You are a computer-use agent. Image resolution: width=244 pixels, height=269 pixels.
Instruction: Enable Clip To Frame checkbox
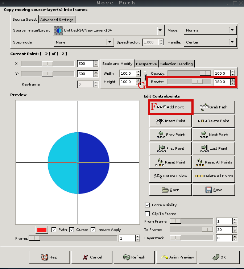pos(147,214)
